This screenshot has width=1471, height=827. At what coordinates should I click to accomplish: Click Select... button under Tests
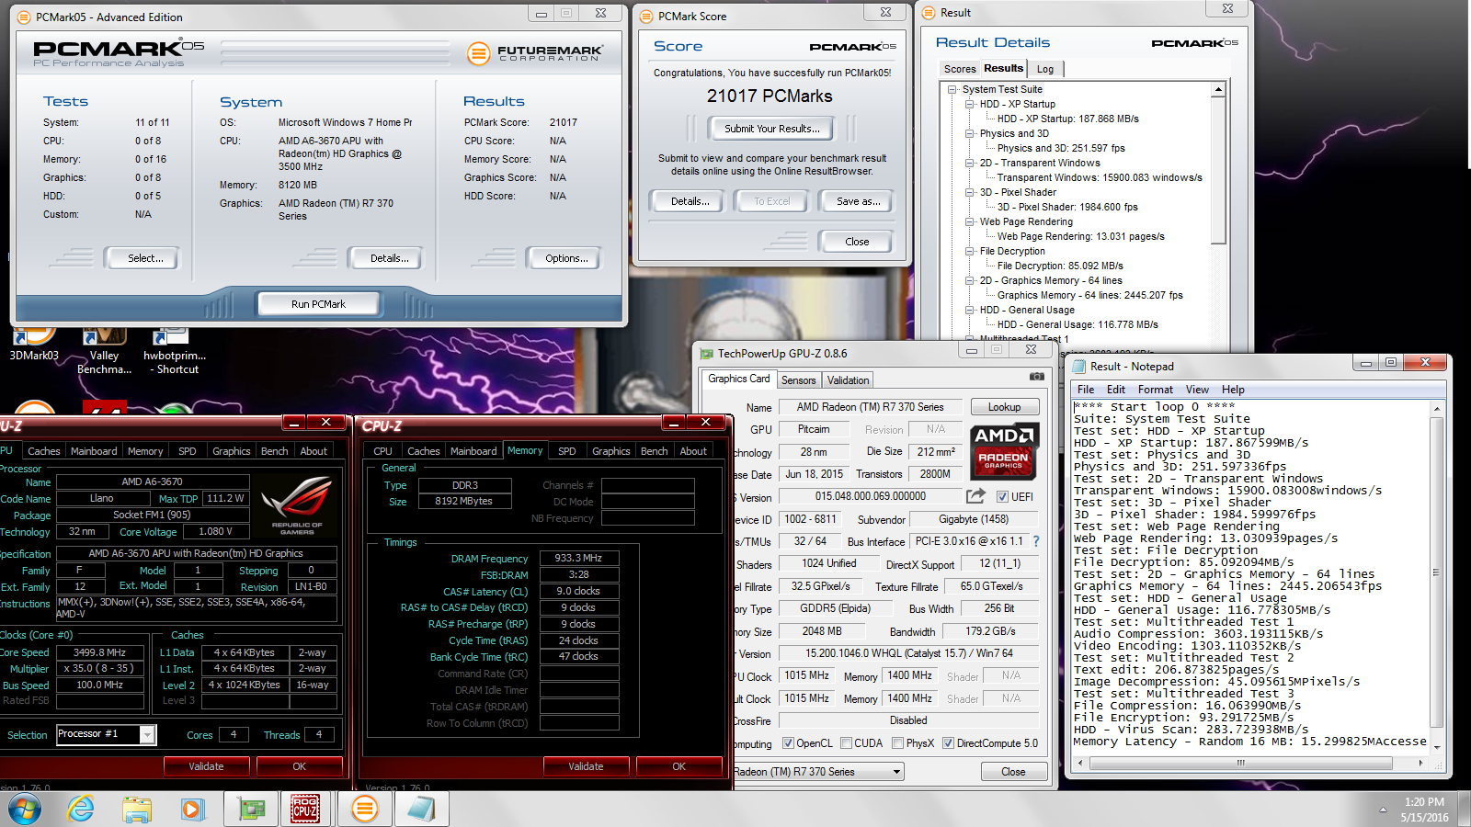[145, 258]
